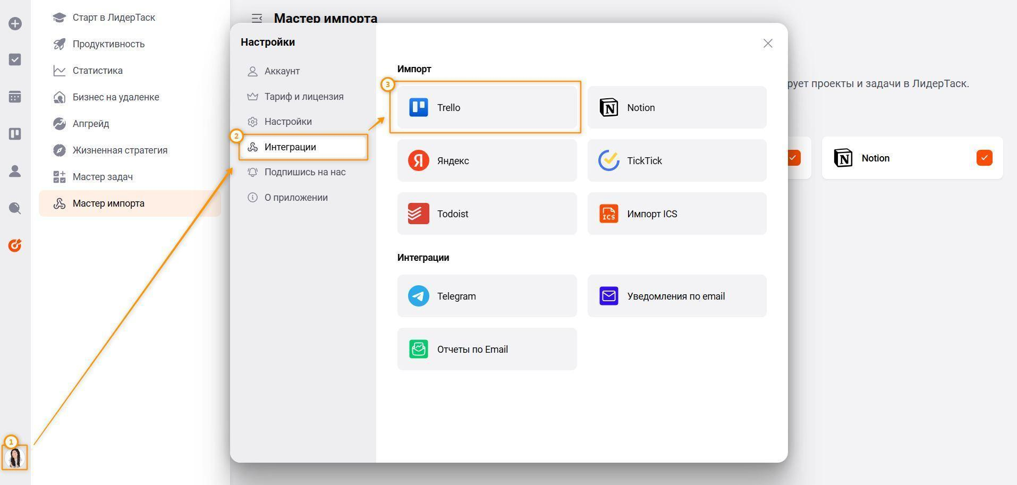Open Настройки section in settings sidebar
The width and height of the screenshot is (1017, 485).
pyautogui.click(x=303, y=122)
